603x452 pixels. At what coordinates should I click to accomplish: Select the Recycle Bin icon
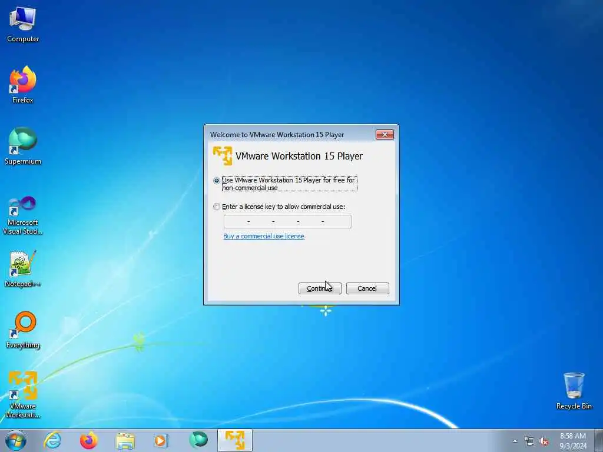(574, 391)
